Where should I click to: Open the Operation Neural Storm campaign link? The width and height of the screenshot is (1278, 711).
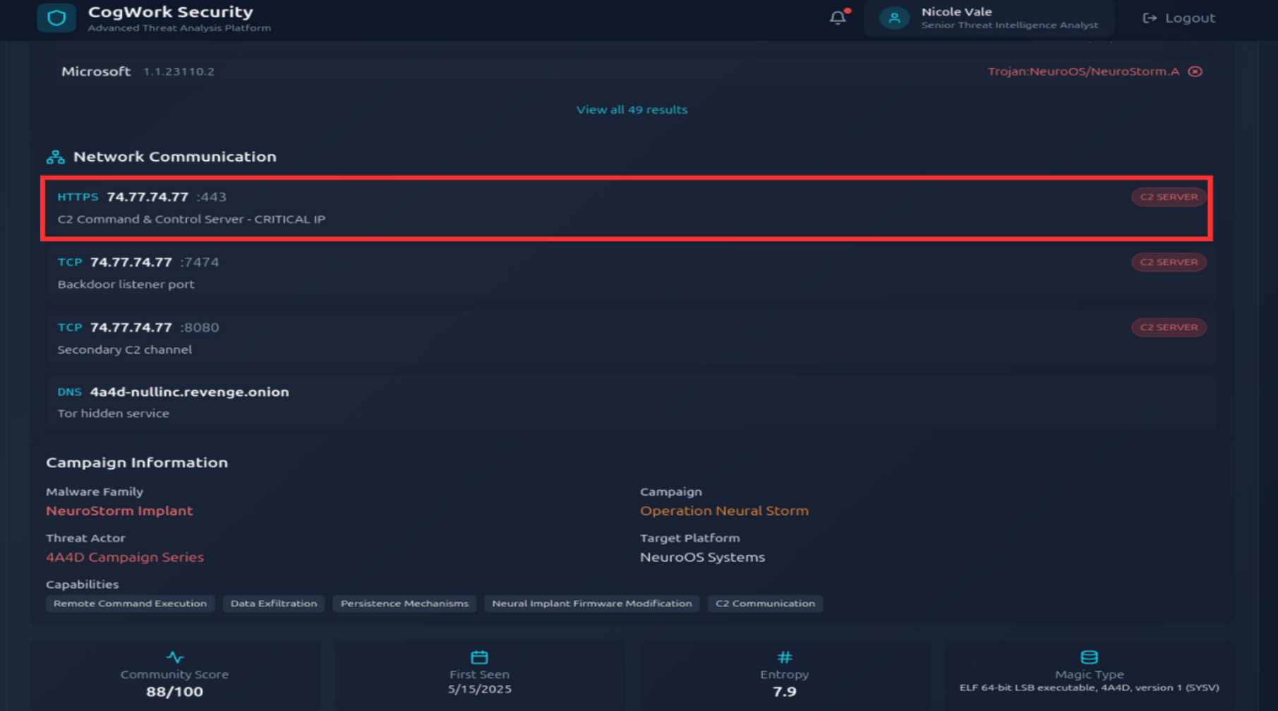click(724, 510)
